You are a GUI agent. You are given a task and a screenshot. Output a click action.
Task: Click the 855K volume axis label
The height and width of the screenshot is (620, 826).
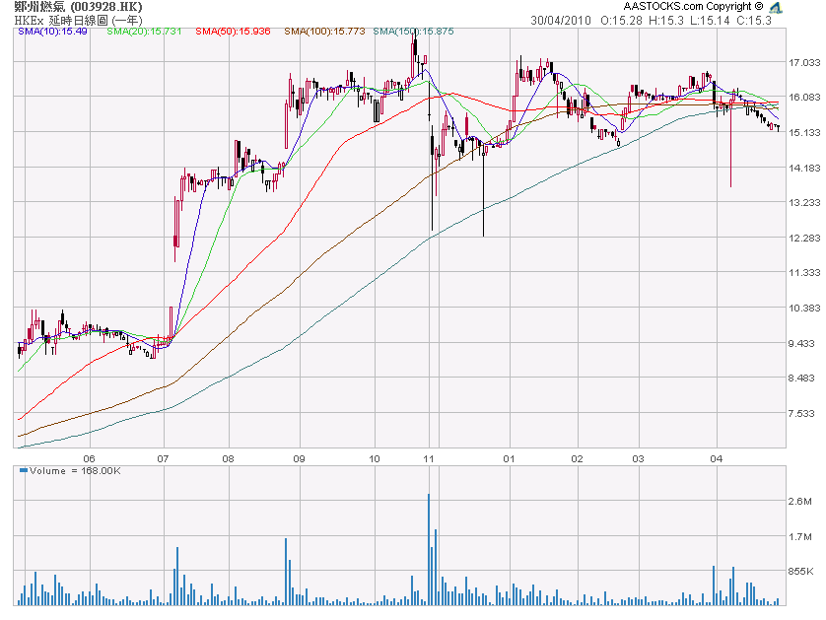click(800, 571)
